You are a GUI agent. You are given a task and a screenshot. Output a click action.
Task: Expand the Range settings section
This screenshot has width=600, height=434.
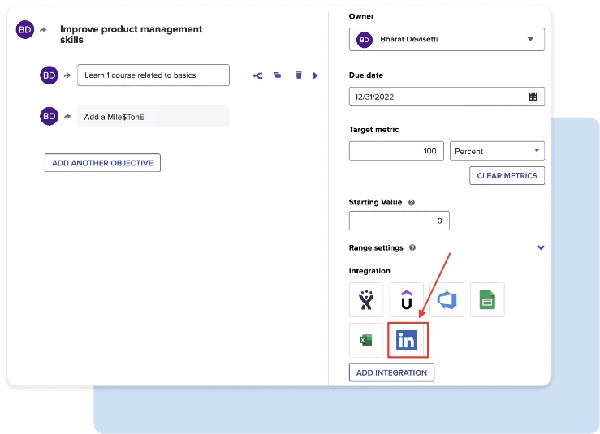tap(541, 248)
